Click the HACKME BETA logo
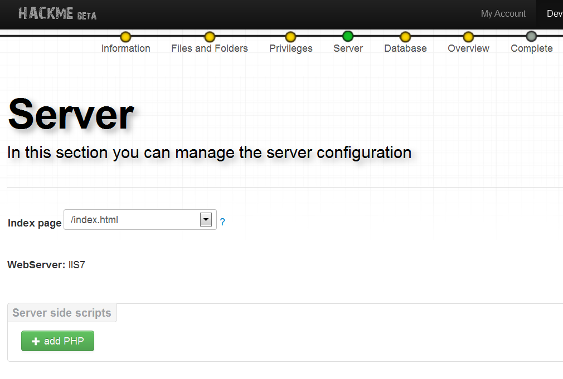563x379 pixels. pyautogui.click(x=57, y=13)
